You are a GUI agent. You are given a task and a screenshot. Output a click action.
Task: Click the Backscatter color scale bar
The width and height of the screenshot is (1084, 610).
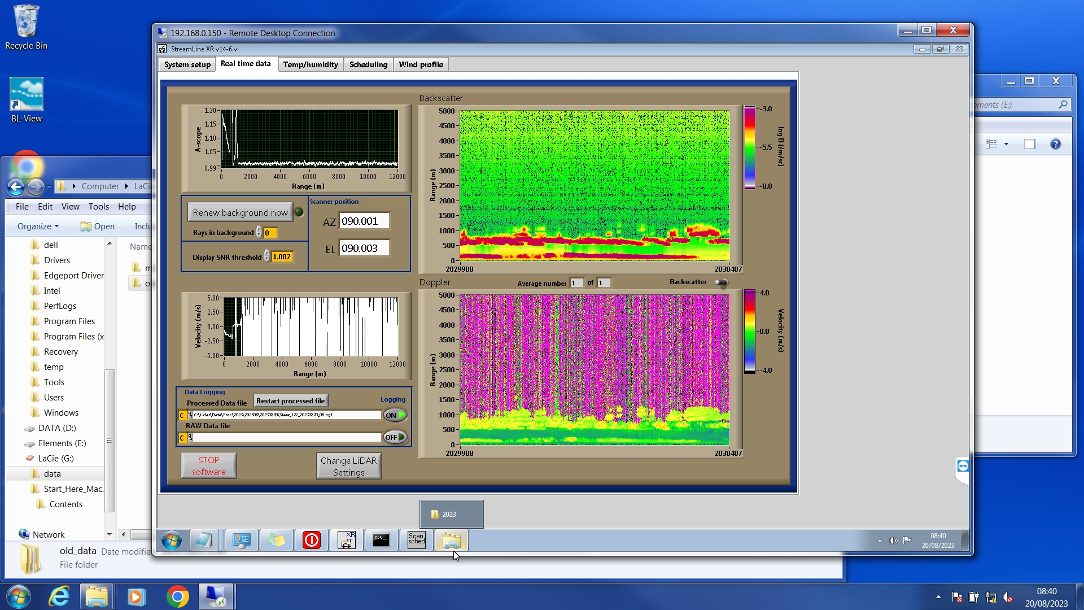click(749, 147)
